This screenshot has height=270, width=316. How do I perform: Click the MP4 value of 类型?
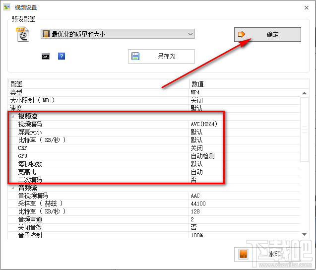coord(195,92)
